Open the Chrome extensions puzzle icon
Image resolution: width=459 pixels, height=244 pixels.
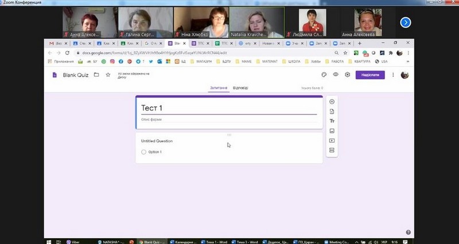391,53
